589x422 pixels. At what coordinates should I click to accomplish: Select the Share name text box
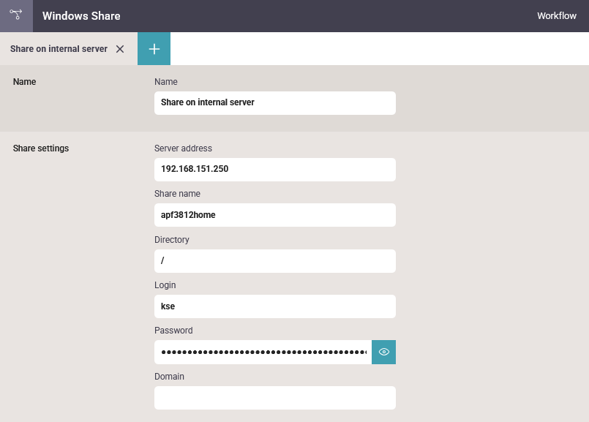(x=274, y=215)
